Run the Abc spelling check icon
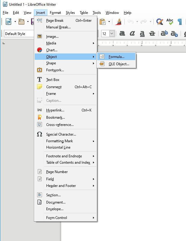 point(170,21)
